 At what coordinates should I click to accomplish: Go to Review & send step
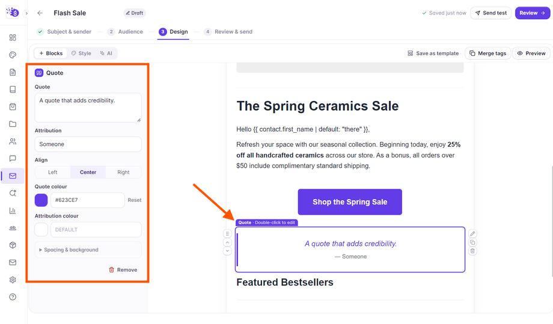(228, 32)
